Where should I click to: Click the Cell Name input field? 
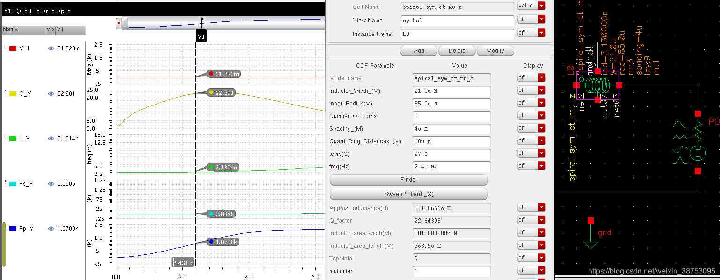(x=458, y=7)
